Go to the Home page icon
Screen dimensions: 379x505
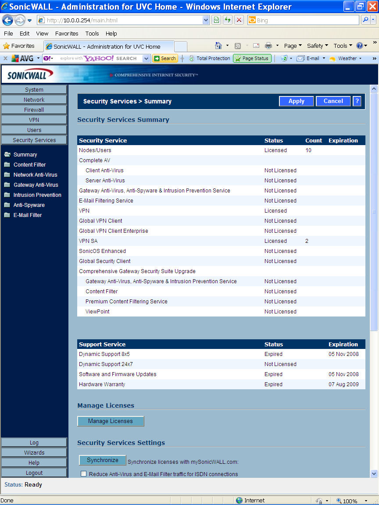point(218,46)
